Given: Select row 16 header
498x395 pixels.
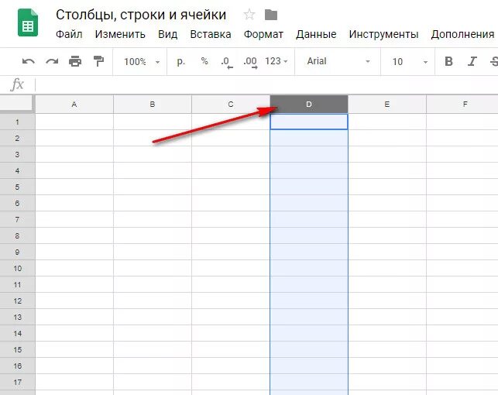Looking at the screenshot, I should 17,366.
